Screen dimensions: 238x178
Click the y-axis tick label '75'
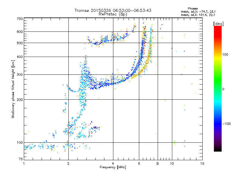tap(21, 159)
